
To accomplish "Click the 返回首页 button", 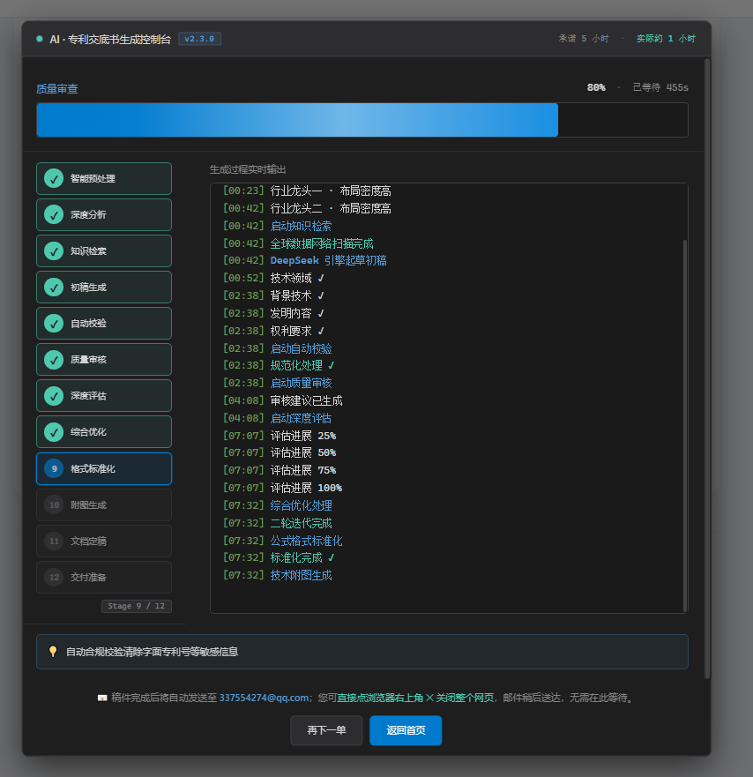I will tap(406, 730).
